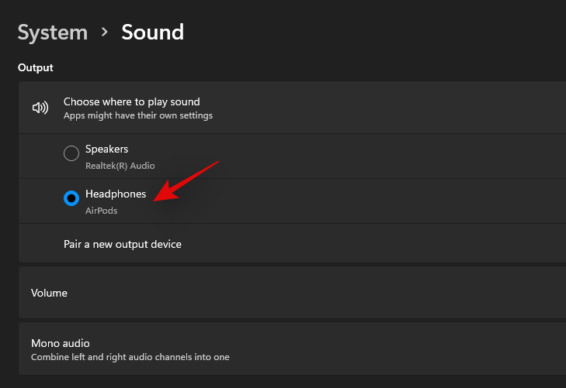Click the breadcrumb chevron after System
This screenshot has height=388, width=566.
(x=105, y=33)
